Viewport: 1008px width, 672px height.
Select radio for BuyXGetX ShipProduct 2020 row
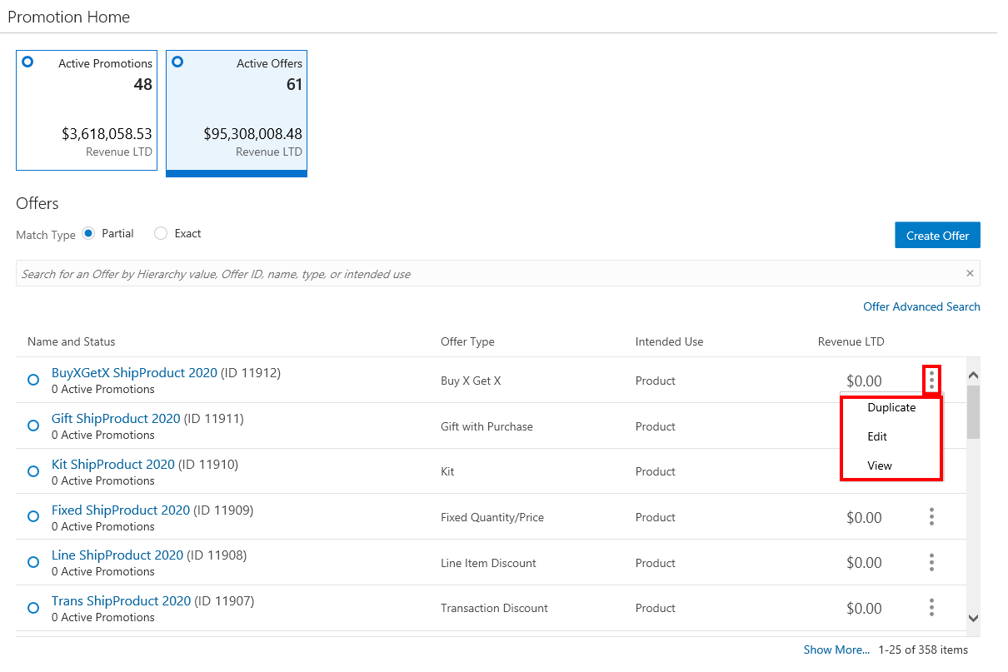[x=33, y=380]
